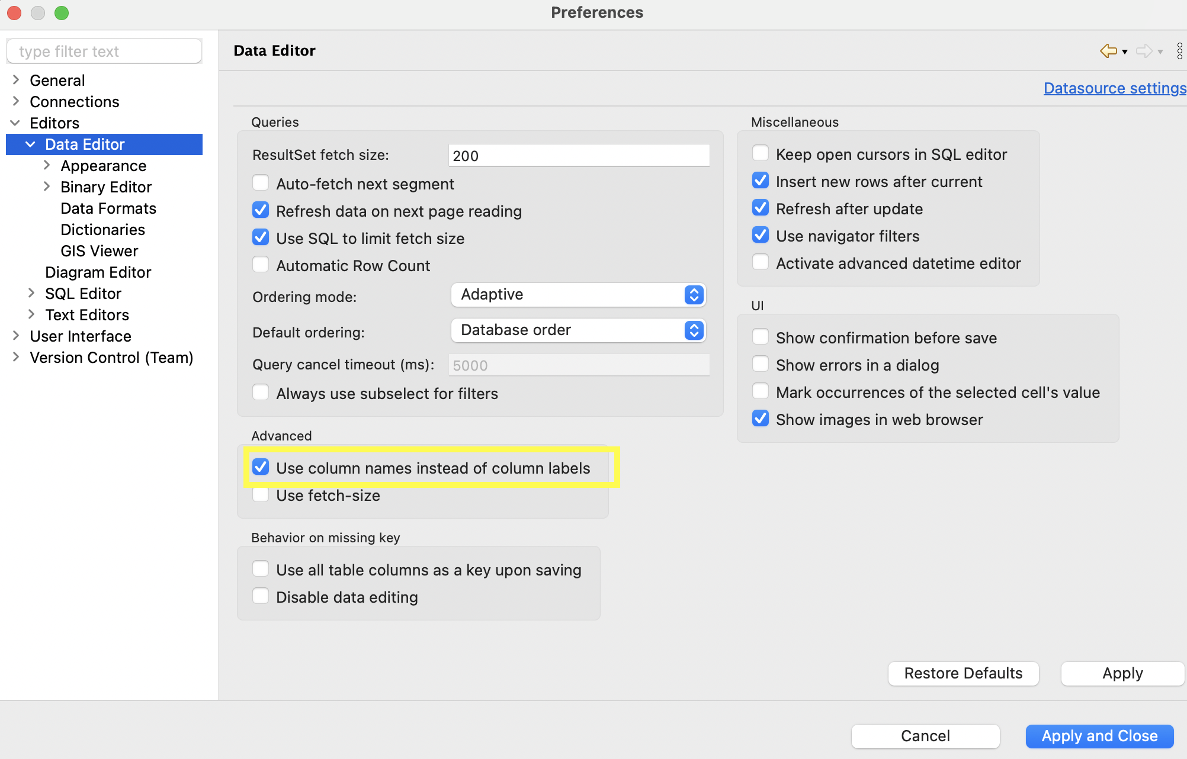Click the ResultSet fetch size field
1187x759 pixels.
point(579,156)
